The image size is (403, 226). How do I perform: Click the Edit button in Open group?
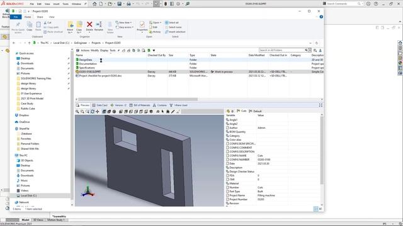tap(154, 27)
